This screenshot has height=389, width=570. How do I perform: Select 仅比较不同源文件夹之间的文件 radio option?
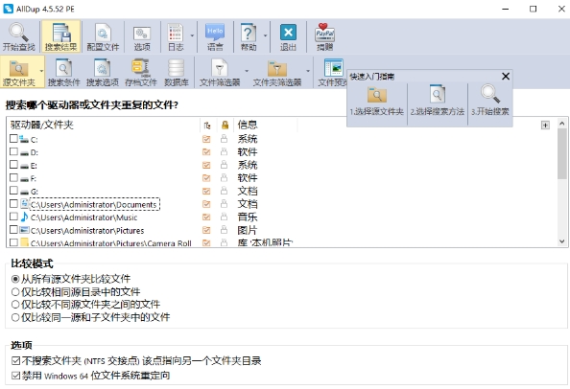15,305
